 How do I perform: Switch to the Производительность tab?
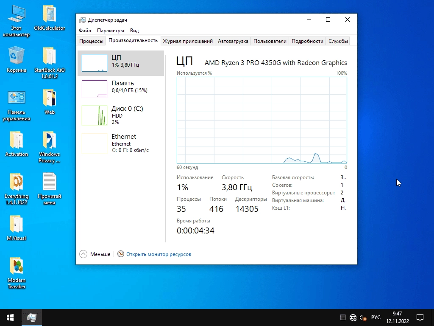coord(133,40)
